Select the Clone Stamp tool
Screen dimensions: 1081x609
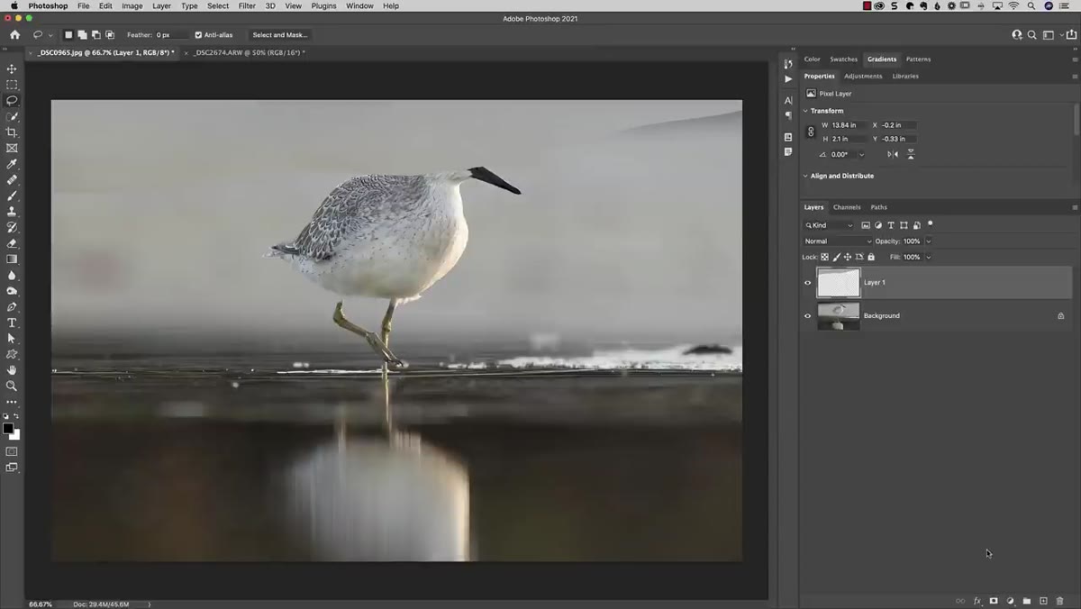pos(12,212)
